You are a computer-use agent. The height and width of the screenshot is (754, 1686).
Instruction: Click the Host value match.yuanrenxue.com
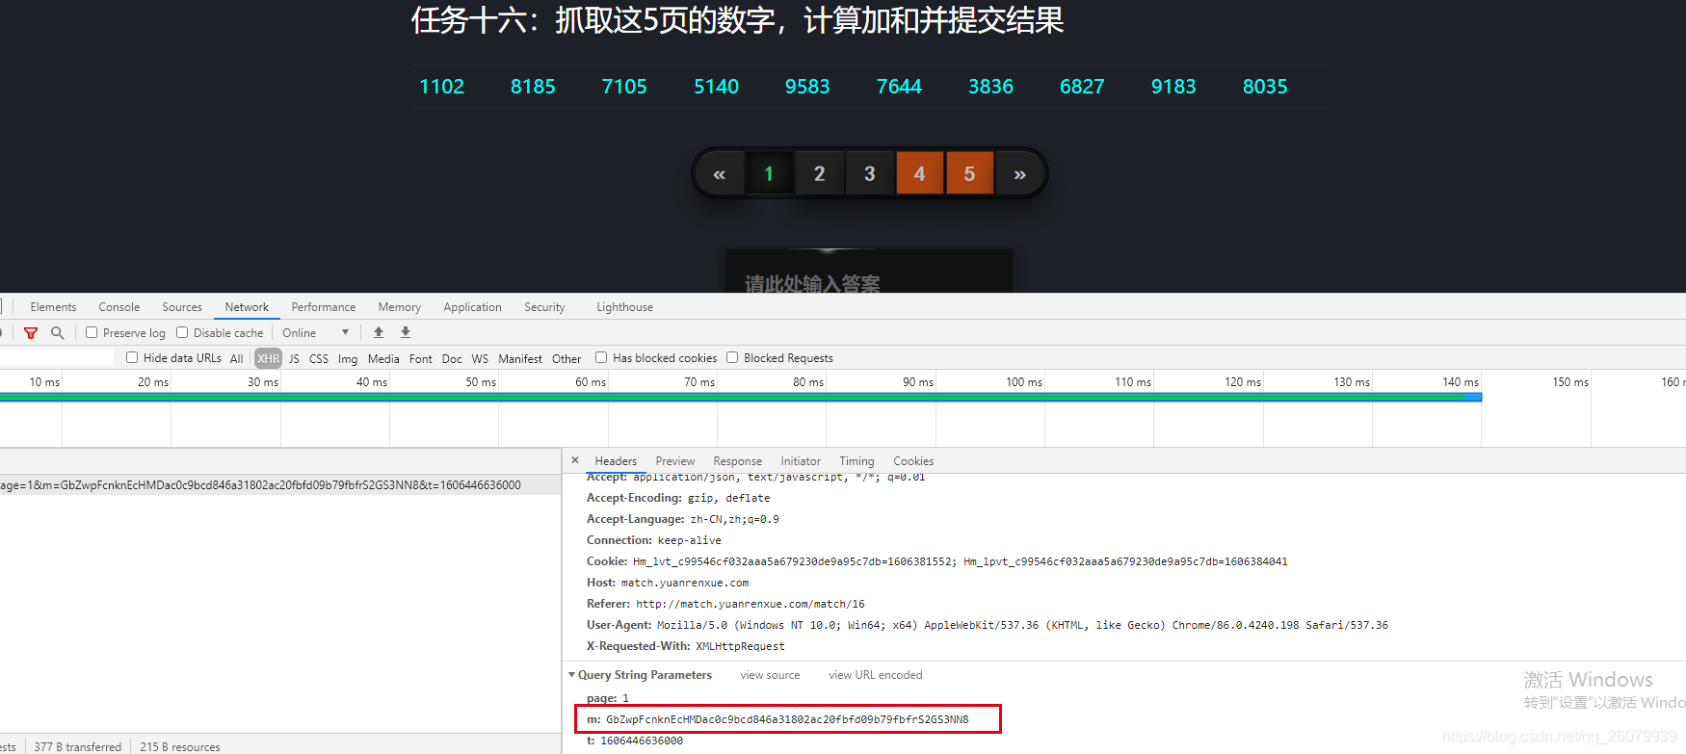point(685,583)
